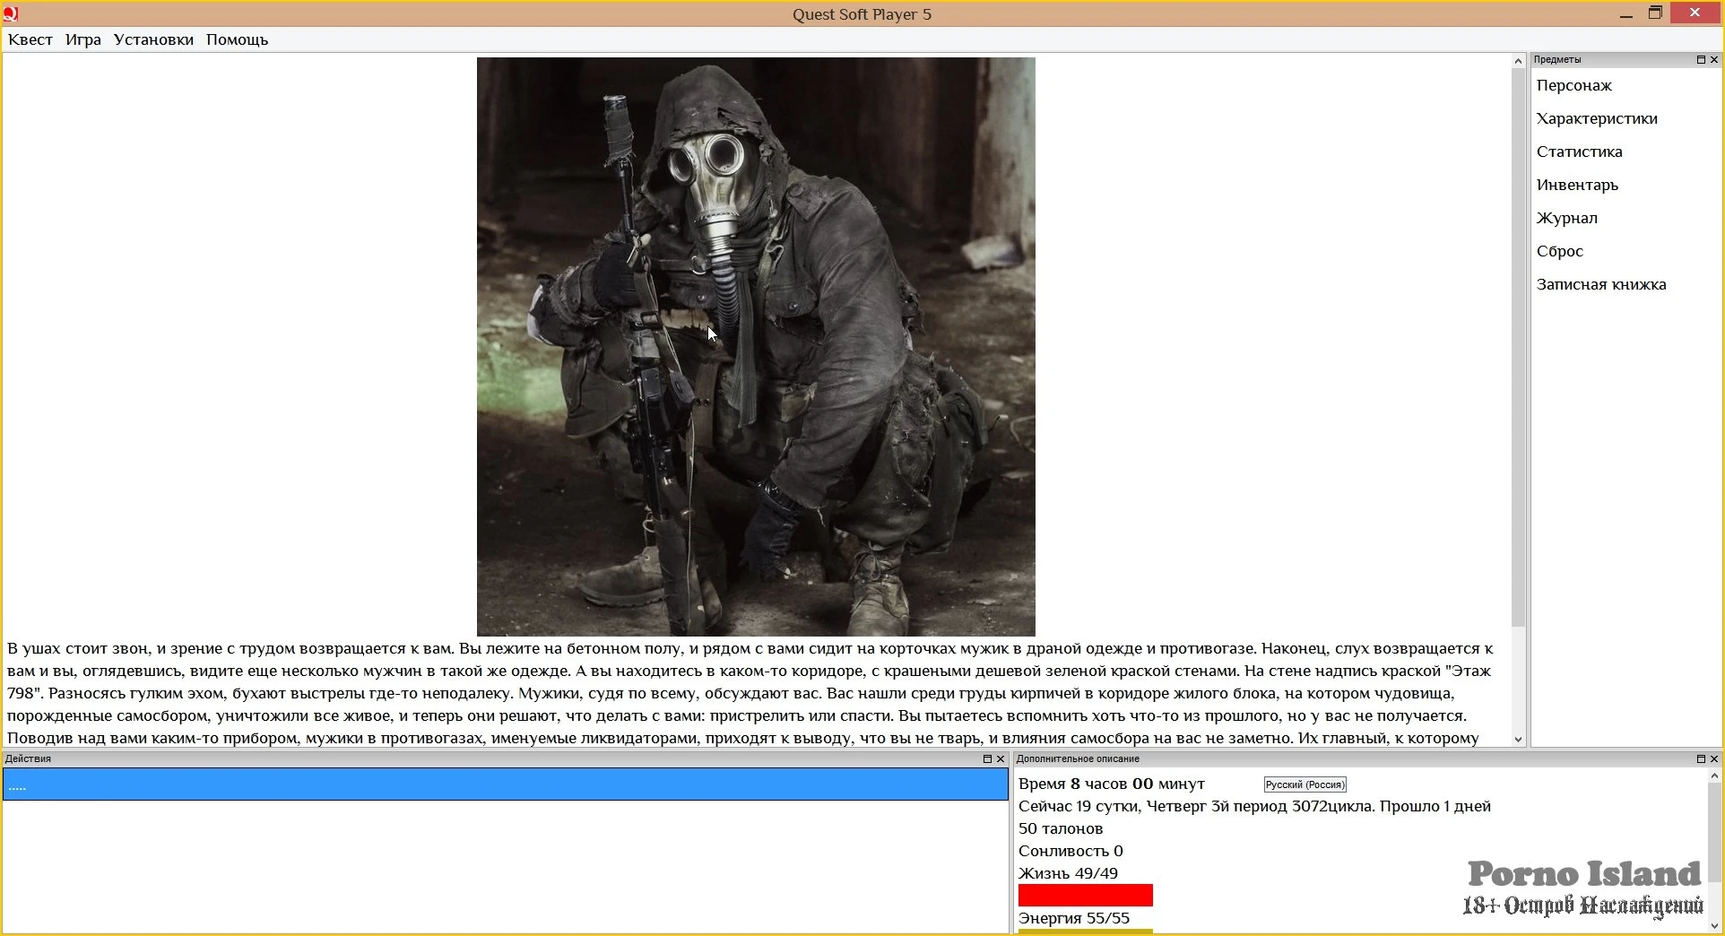Click the Quest Soft Player app icon
The image size is (1725, 936).
coord(11,13)
